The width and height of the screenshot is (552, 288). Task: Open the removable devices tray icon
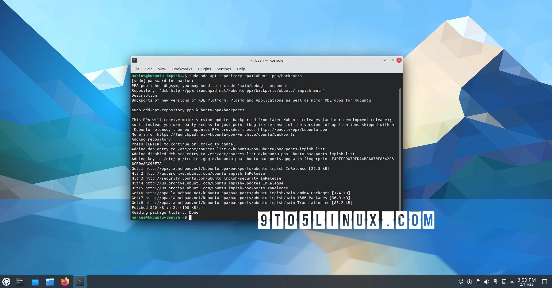tap(495, 282)
